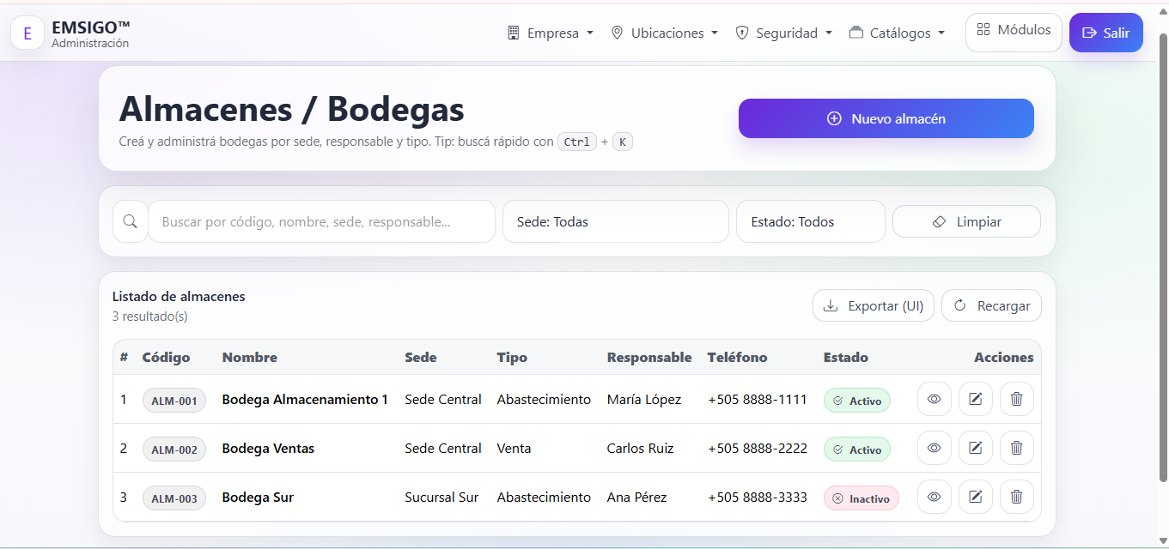Reload list with Recargar button
The image size is (1169, 549).
point(991,305)
